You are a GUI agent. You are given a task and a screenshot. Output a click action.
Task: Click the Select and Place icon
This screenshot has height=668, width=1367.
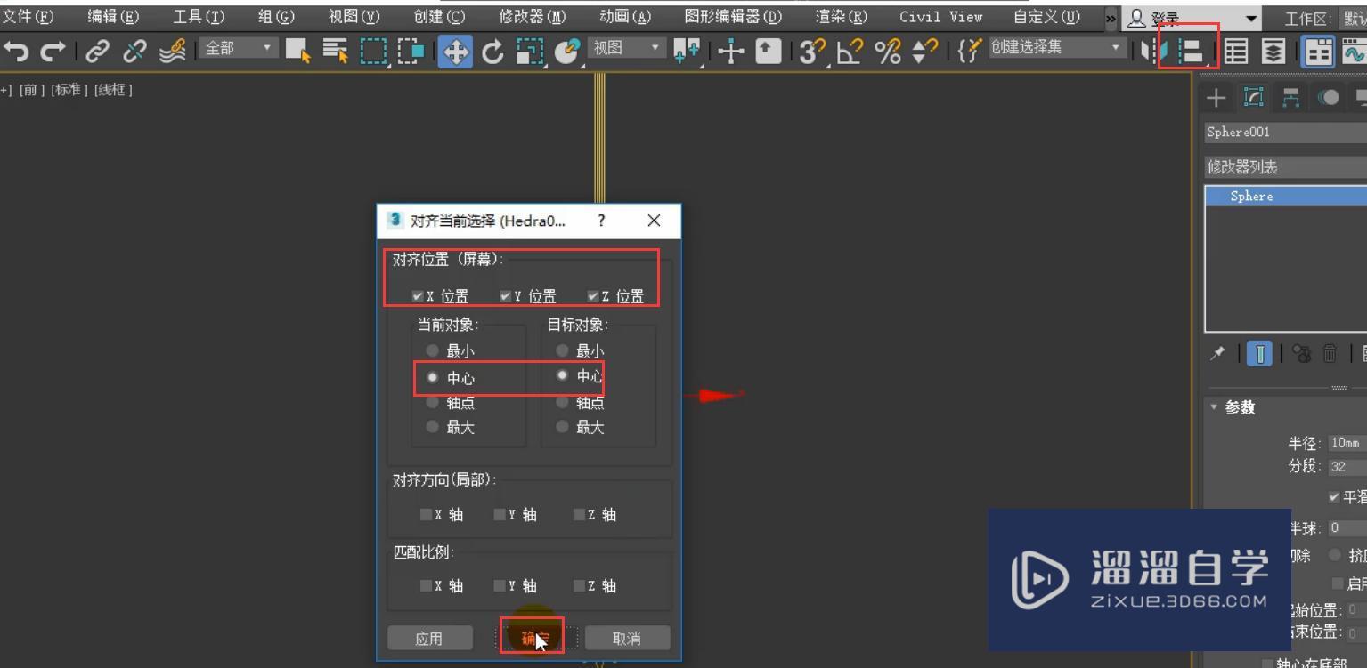click(x=566, y=52)
